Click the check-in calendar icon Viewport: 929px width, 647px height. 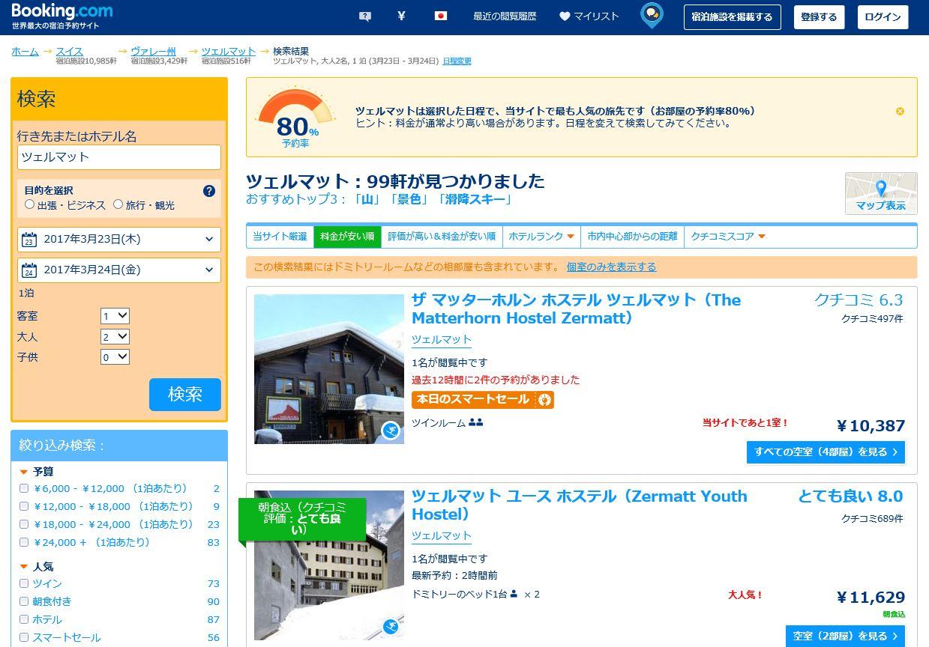point(29,240)
